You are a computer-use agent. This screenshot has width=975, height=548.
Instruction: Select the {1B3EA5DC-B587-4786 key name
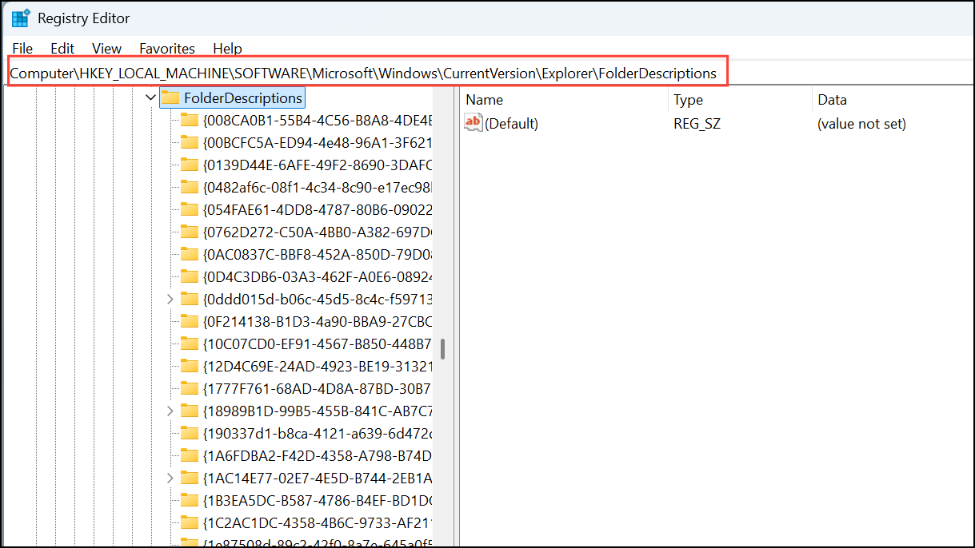pyautogui.click(x=318, y=501)
